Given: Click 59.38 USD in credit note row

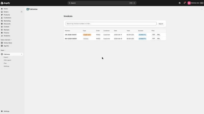Looking at the screenshot, I should [130, 35].
